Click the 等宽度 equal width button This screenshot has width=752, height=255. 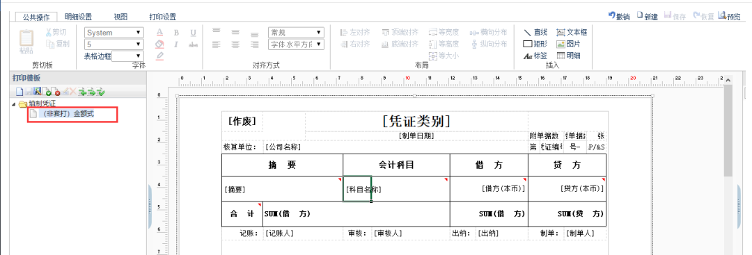(444, 33)
